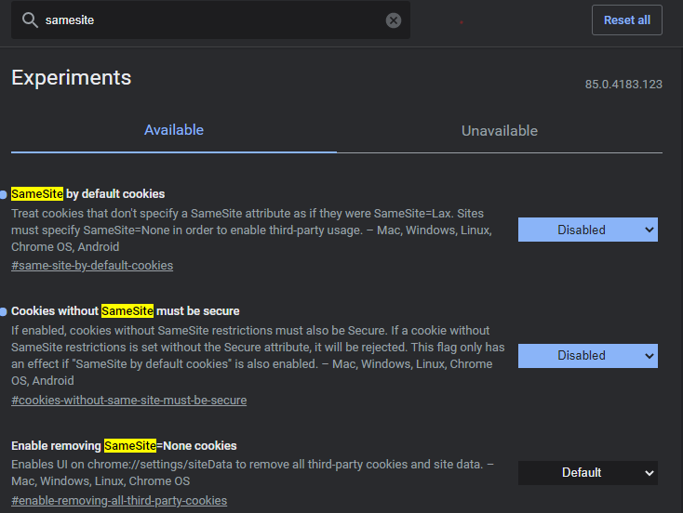Image resolution: width=683 pixels, height=513 pixels.
Task: Click the blue dot beside SameSite by default cookies
Action: [x=4, y=194]
